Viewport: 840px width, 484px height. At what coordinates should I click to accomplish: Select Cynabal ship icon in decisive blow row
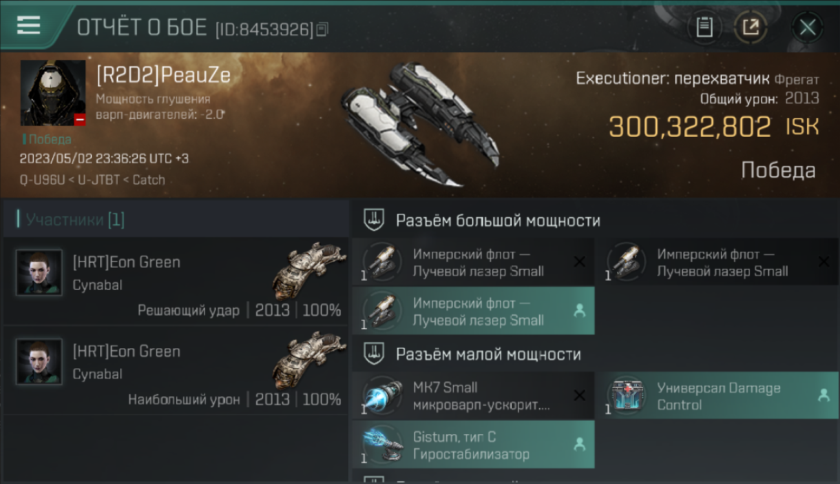(309, 269)
